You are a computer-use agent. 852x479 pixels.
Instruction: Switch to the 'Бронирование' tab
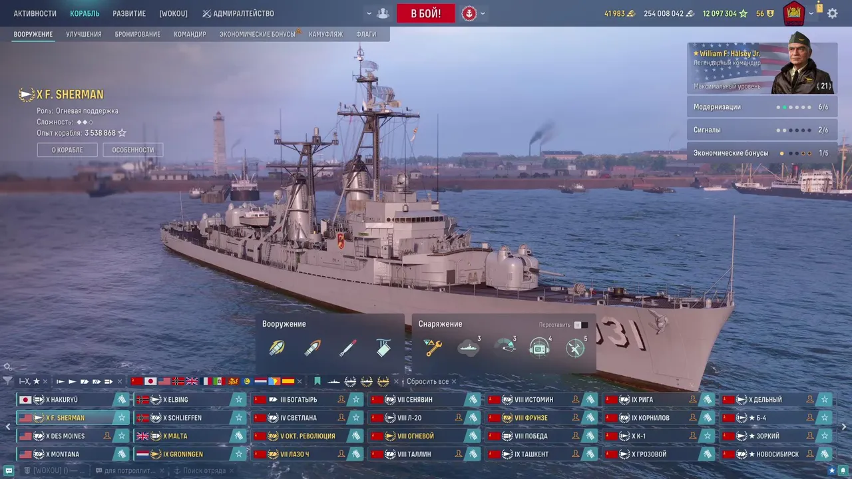click(138, 34)
